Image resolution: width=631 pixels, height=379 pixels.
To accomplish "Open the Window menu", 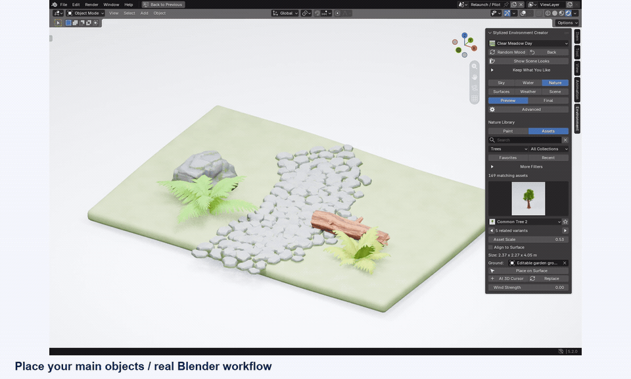I will pos(111,5).
